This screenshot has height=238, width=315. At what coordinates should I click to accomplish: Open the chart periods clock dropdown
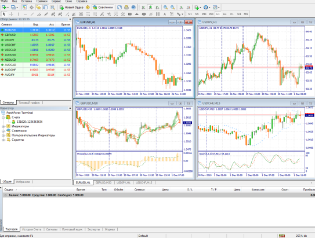pos(207,8)
